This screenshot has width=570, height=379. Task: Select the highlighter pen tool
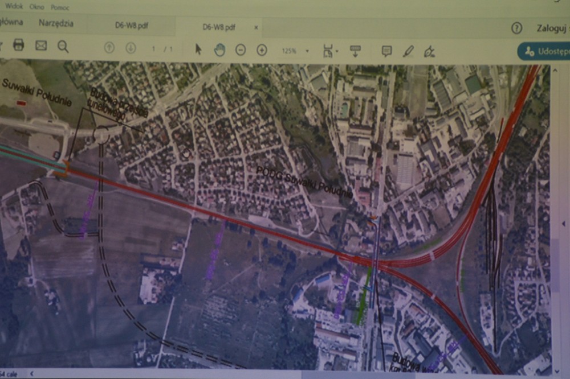(x=408, y=51)
